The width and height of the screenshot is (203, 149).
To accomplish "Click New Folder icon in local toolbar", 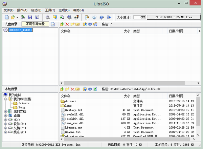I will tap(67, 89).
